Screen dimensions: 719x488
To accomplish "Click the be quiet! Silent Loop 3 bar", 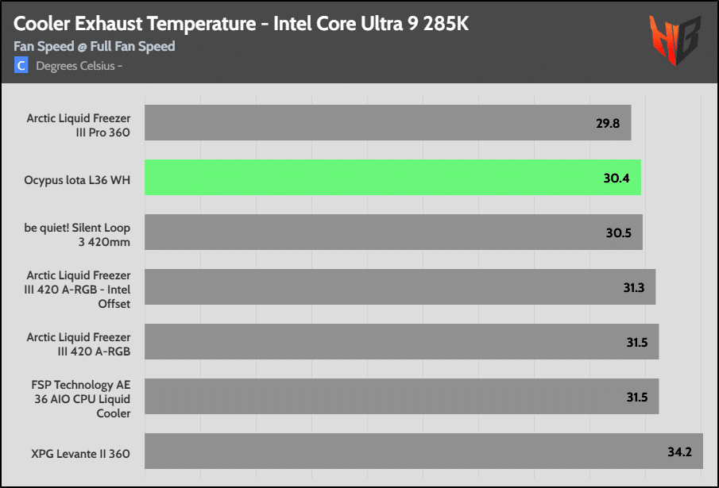I will click(x=393, y=232).
